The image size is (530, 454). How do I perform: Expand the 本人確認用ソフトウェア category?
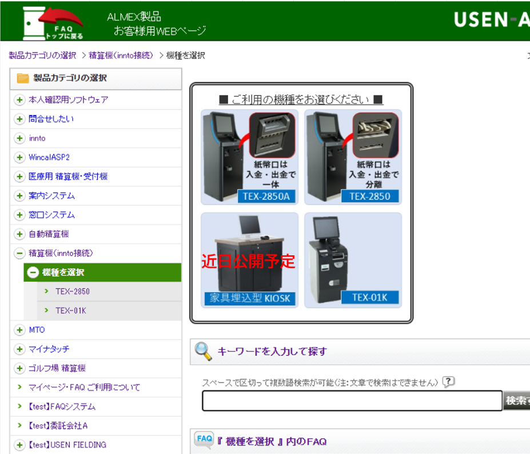coord(19,100)
